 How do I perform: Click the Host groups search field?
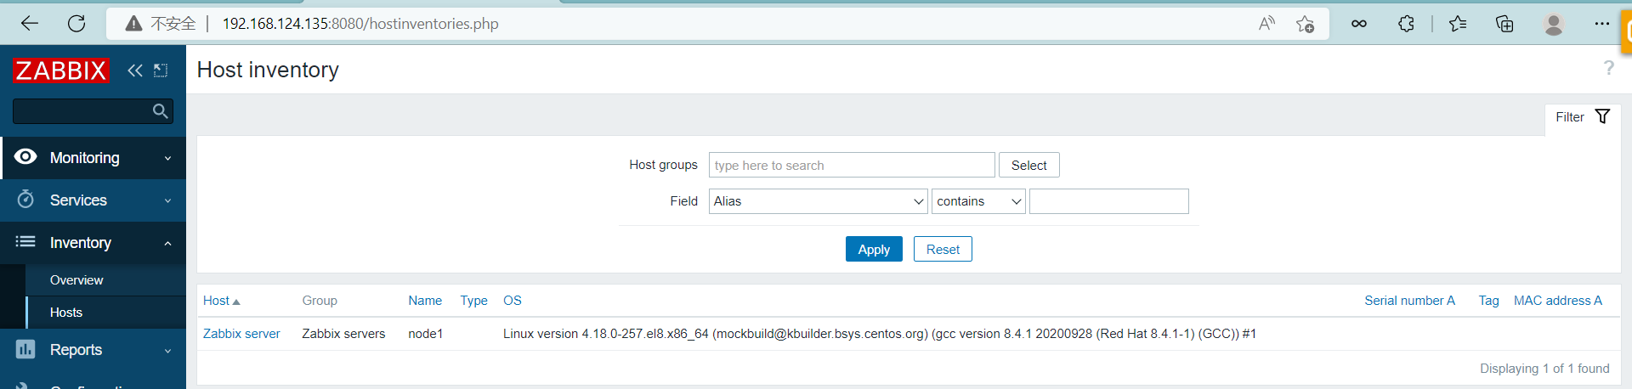click(851, 166)
